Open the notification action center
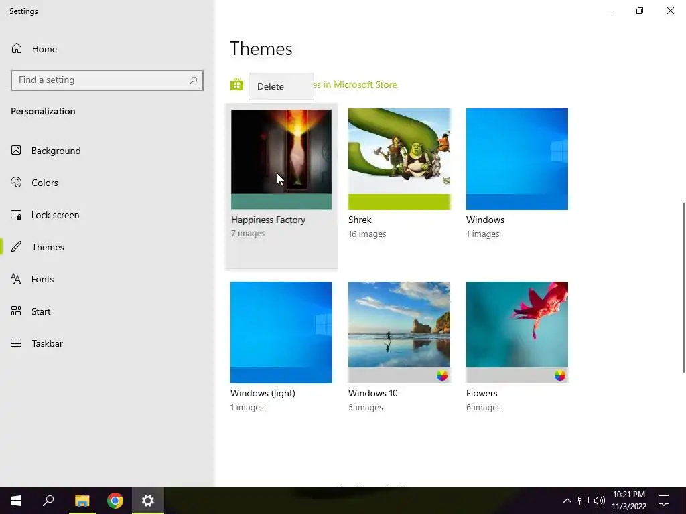Image resolution: width=686 pixels, height=514 pixels. pos(664,501)
